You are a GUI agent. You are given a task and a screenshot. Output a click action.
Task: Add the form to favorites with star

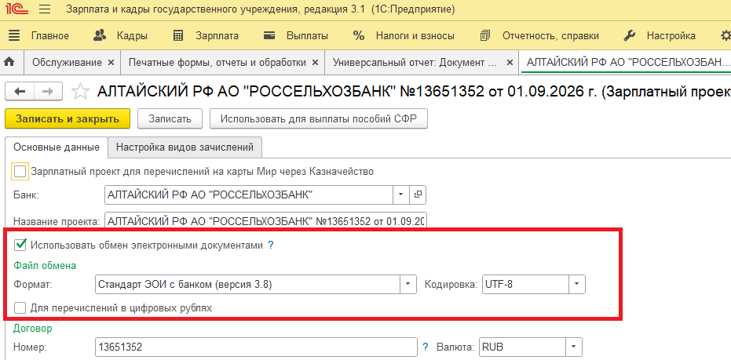point(80,92)
